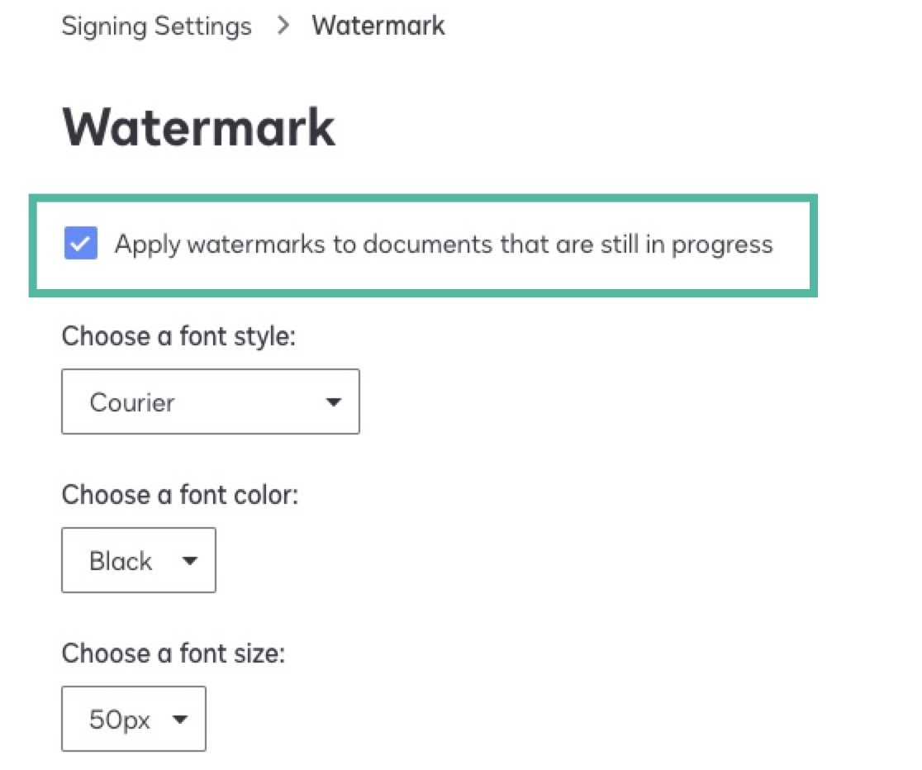Viewport: 922px width, 770px height.
Task: Open the Black font color dropdown
Action: [138, 560]
